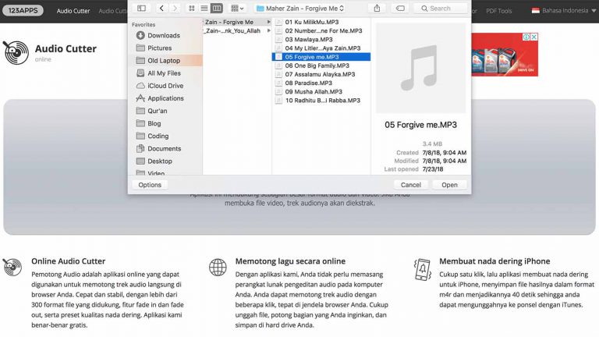
Task: Close the advertisement banner
Action: click(534, 37)
